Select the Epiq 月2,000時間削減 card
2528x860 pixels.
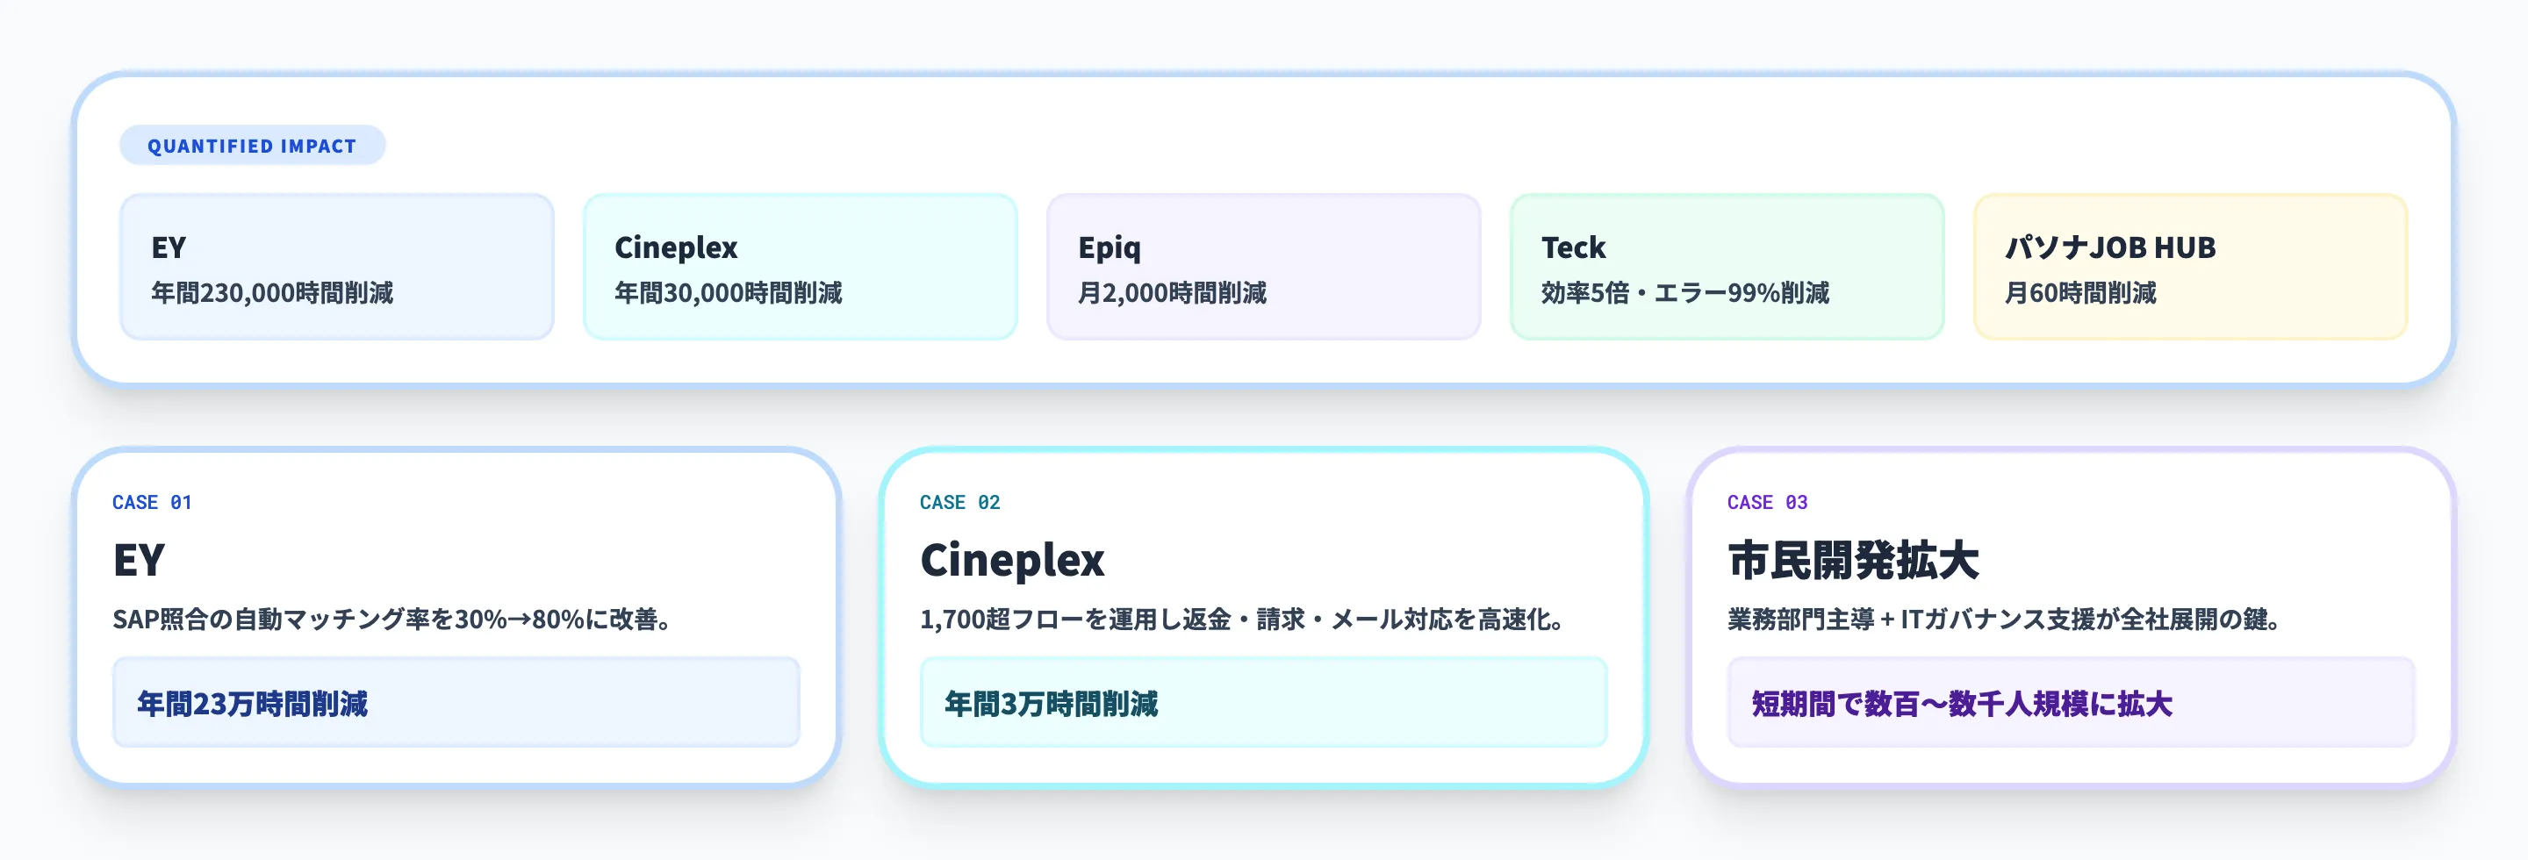click(x=1263, y=267)
